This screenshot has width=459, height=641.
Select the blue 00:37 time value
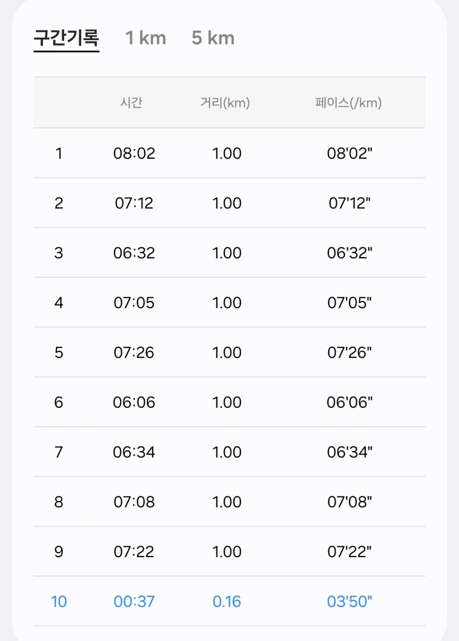click(134, 602)
